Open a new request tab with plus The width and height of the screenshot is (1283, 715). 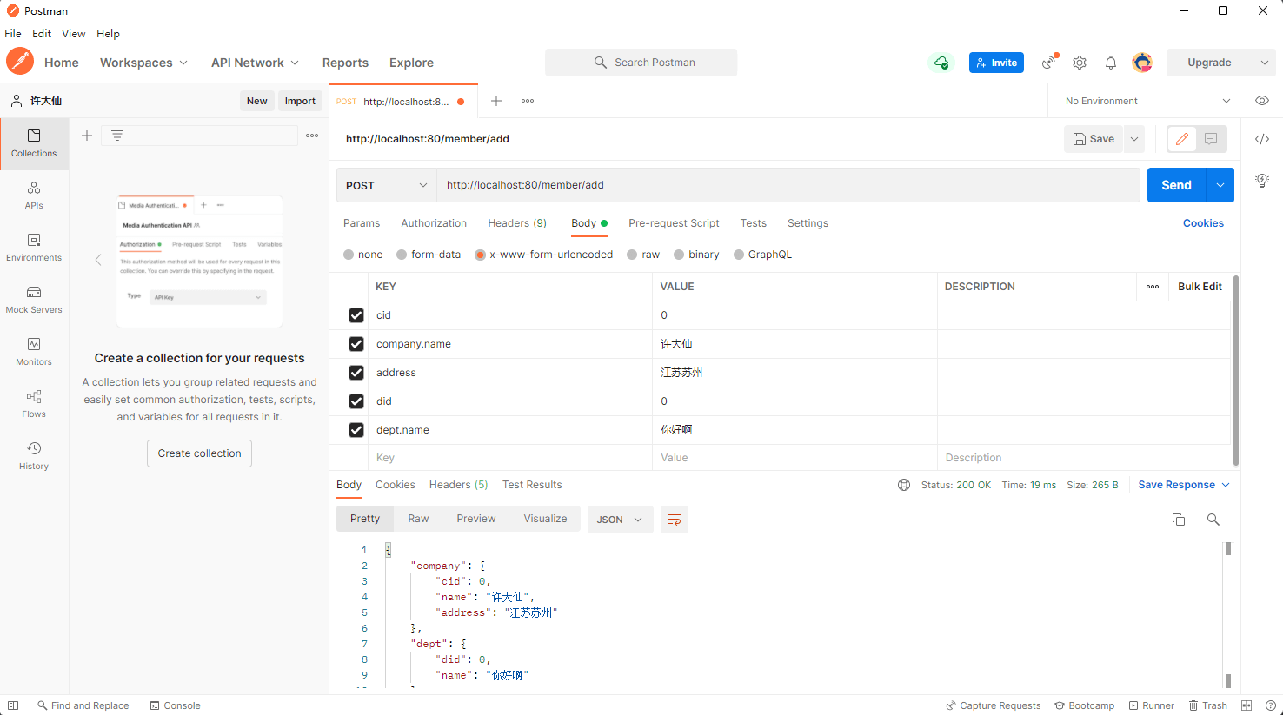pyautogui.click(x=496, y=101)
